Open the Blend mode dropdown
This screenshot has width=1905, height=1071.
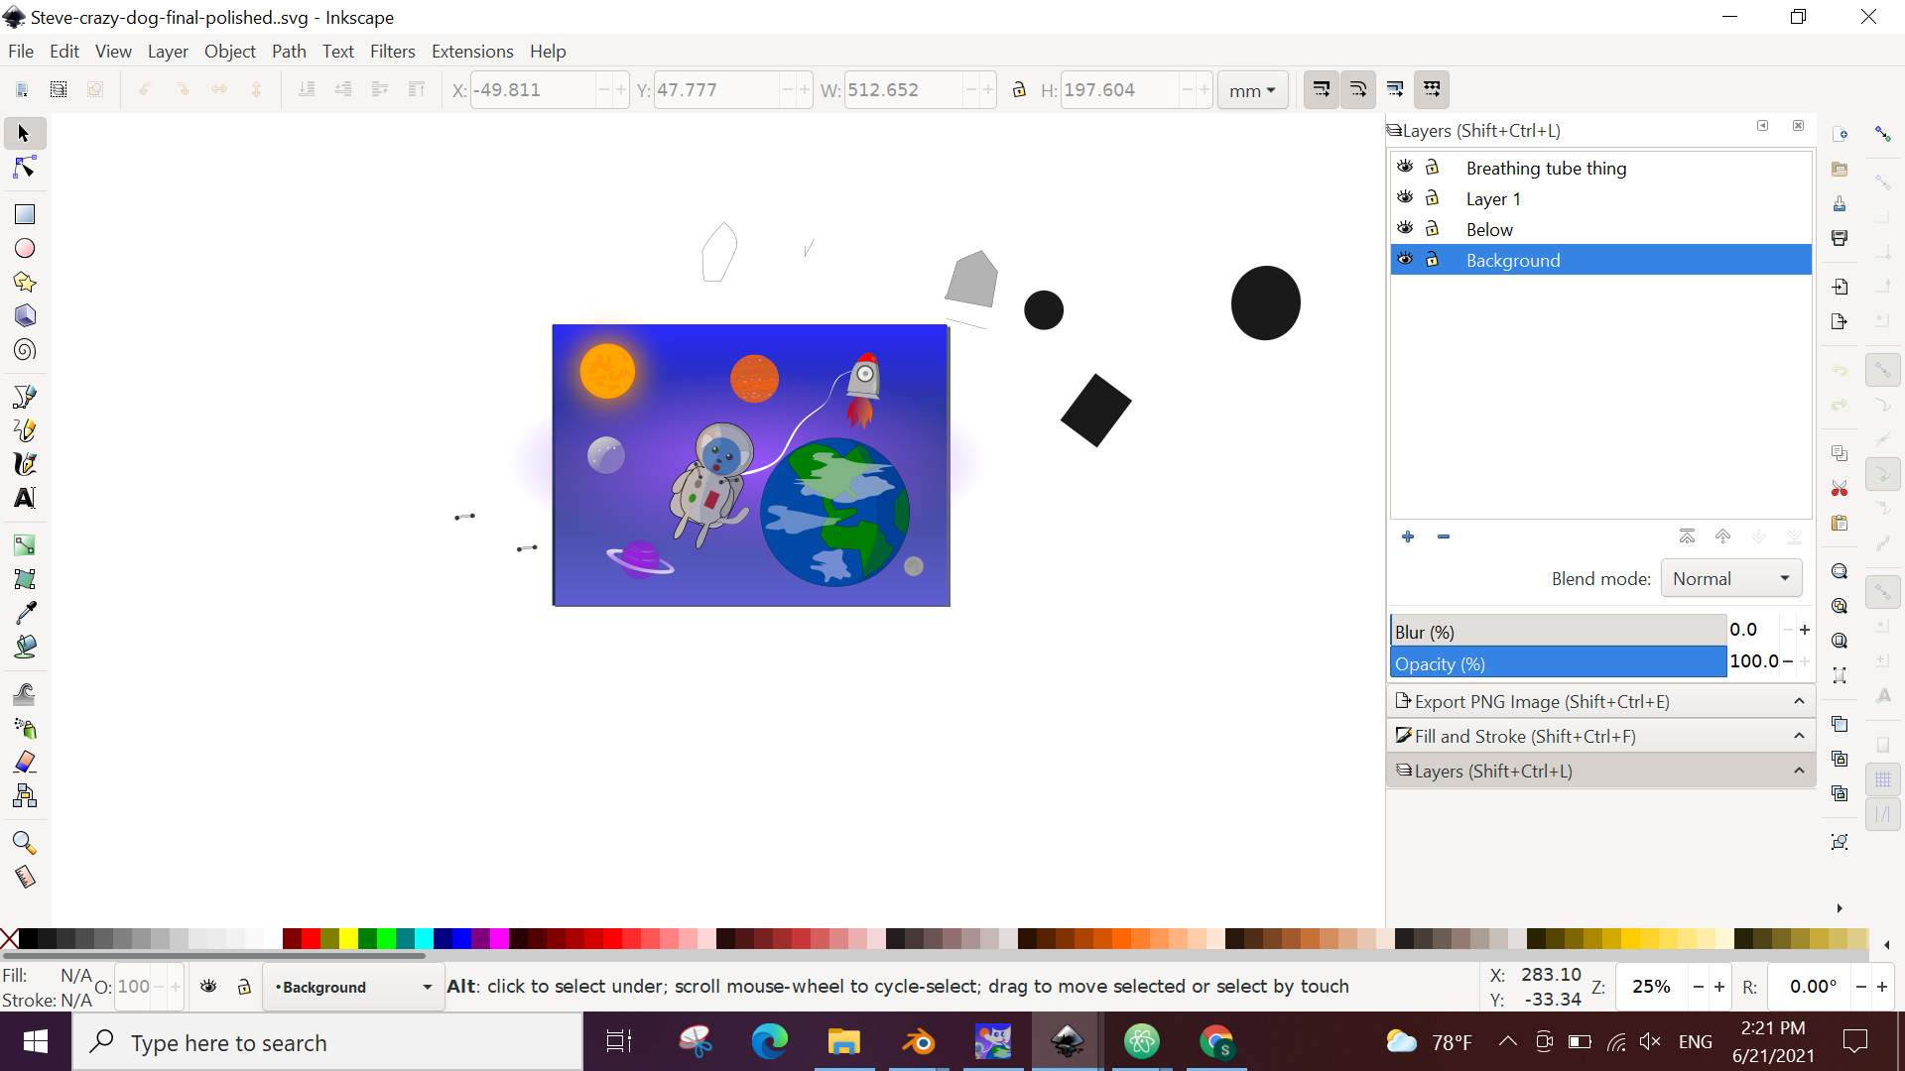point(1730,578)
